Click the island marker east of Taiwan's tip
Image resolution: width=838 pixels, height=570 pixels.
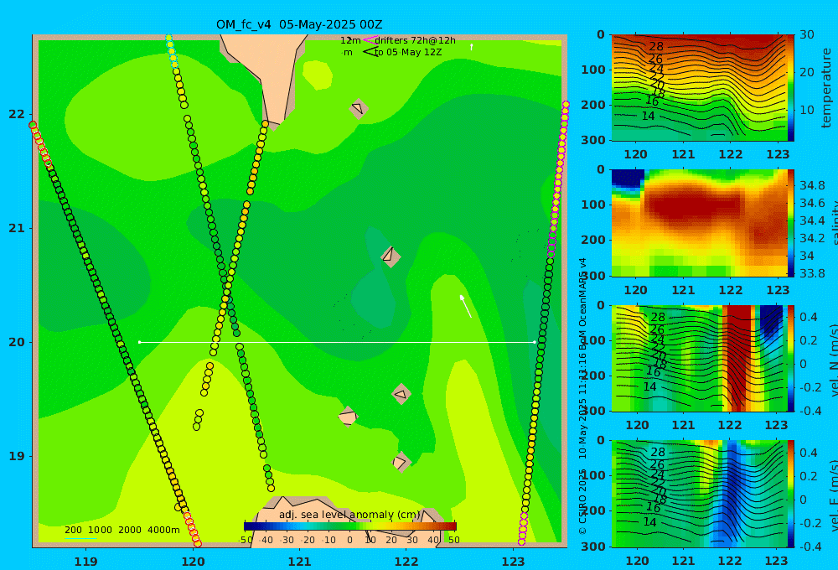(358, 109)
